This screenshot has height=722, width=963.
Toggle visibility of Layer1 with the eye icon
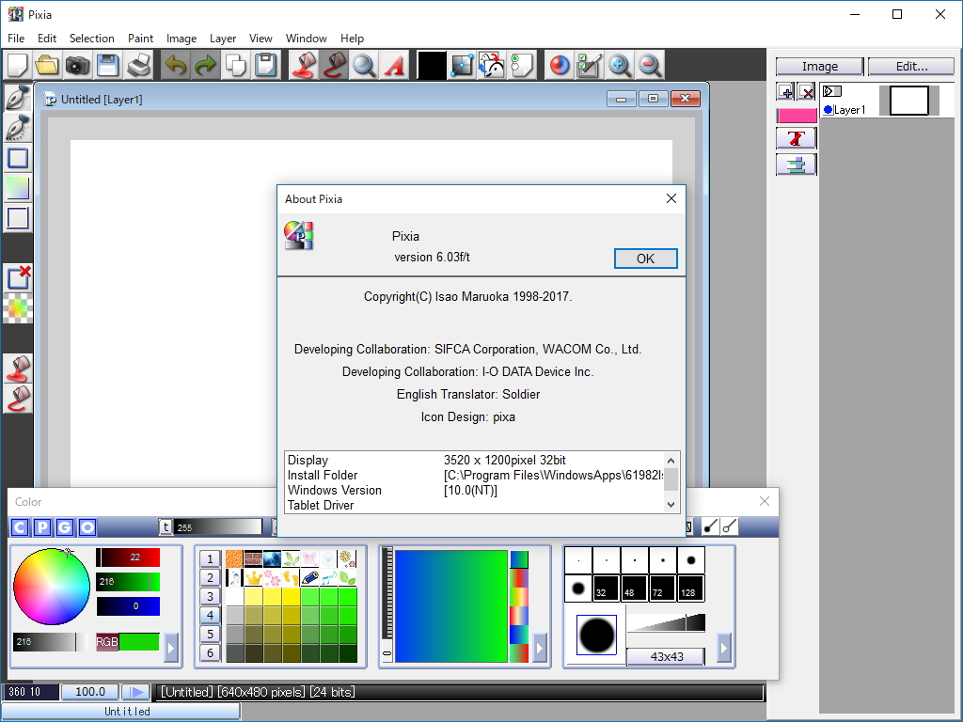(x=830, y=91)
